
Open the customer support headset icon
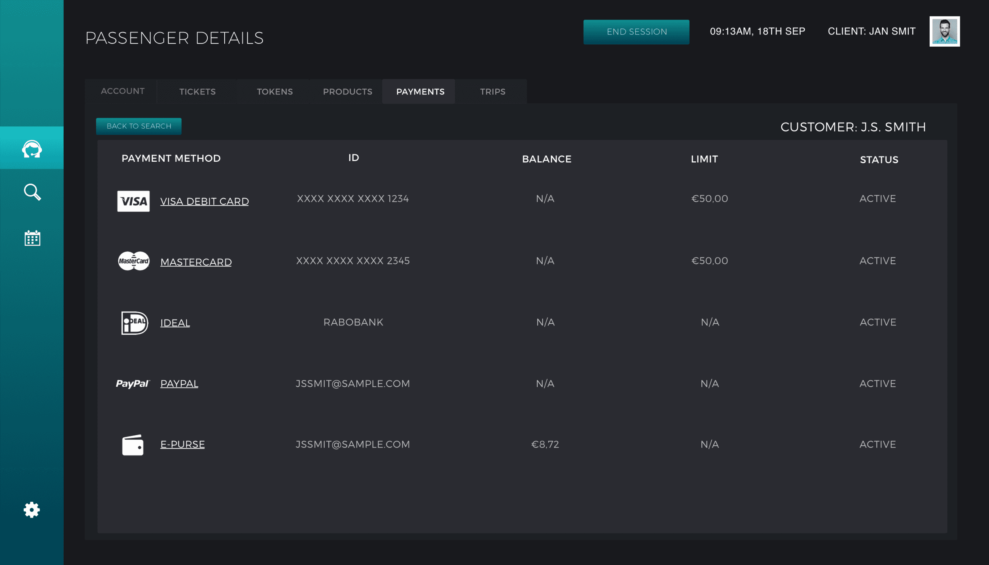click(x=32, y=149)
